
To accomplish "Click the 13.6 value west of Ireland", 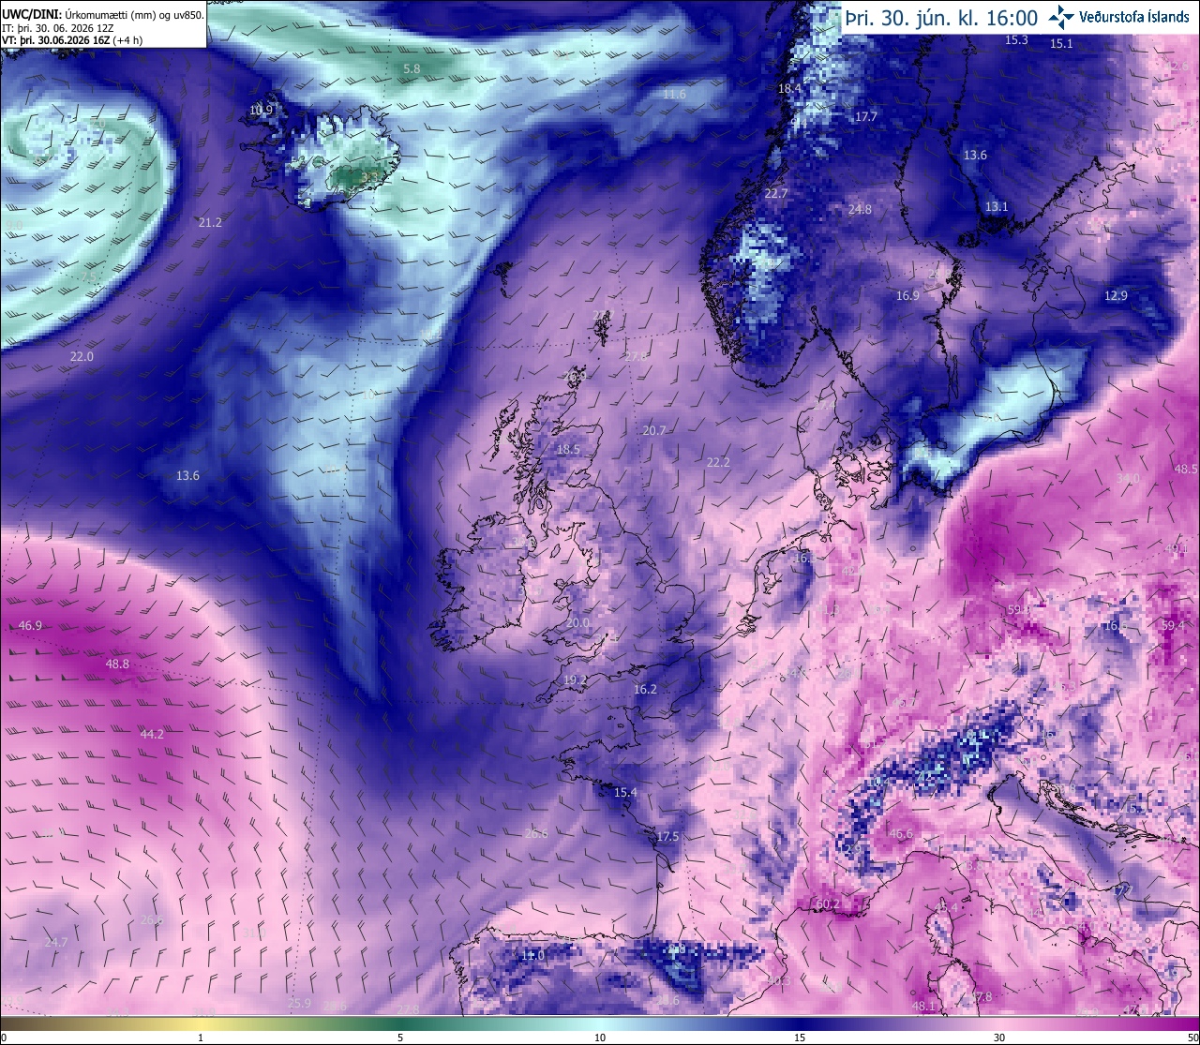I will pyautogui.click(x=187, y=476).
